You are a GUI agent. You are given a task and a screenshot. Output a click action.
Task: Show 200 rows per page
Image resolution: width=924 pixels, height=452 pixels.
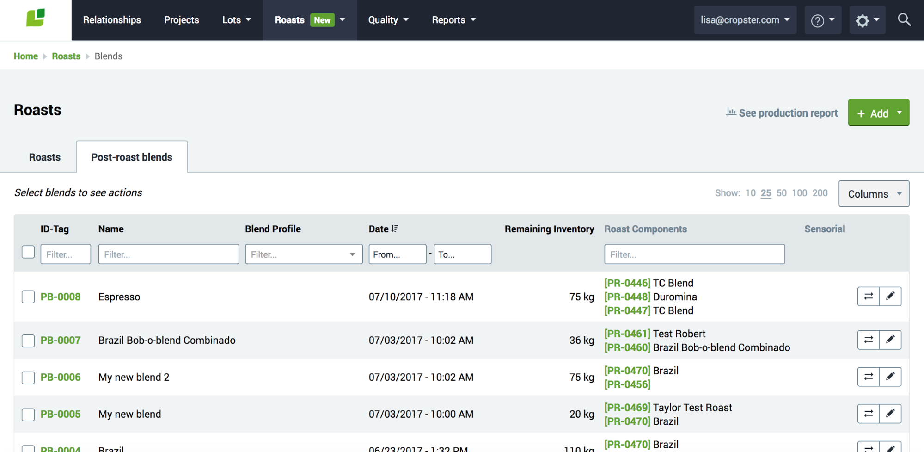point(820,193)
